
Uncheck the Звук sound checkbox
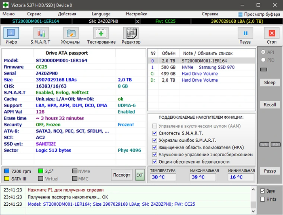click(x=263, y=191)
